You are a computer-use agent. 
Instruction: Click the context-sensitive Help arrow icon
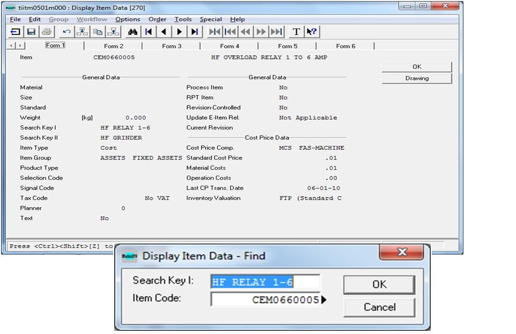pyautogui.click(x=311, y=32)
